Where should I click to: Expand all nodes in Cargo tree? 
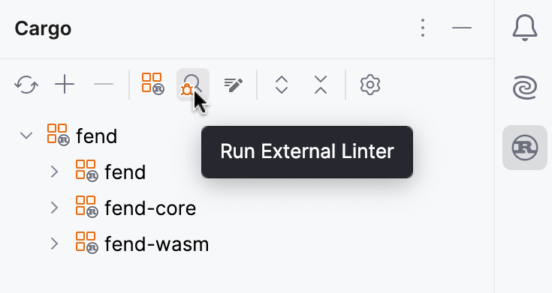[x=282, y=85]
